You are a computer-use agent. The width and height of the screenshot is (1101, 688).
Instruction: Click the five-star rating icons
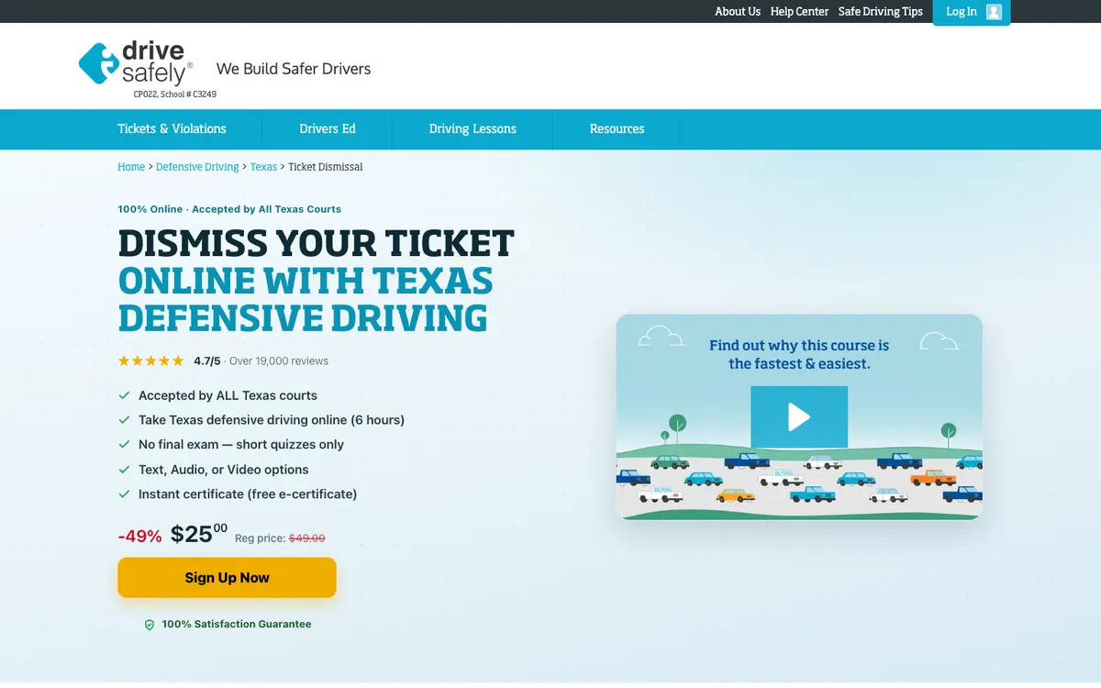click(151, 361)
